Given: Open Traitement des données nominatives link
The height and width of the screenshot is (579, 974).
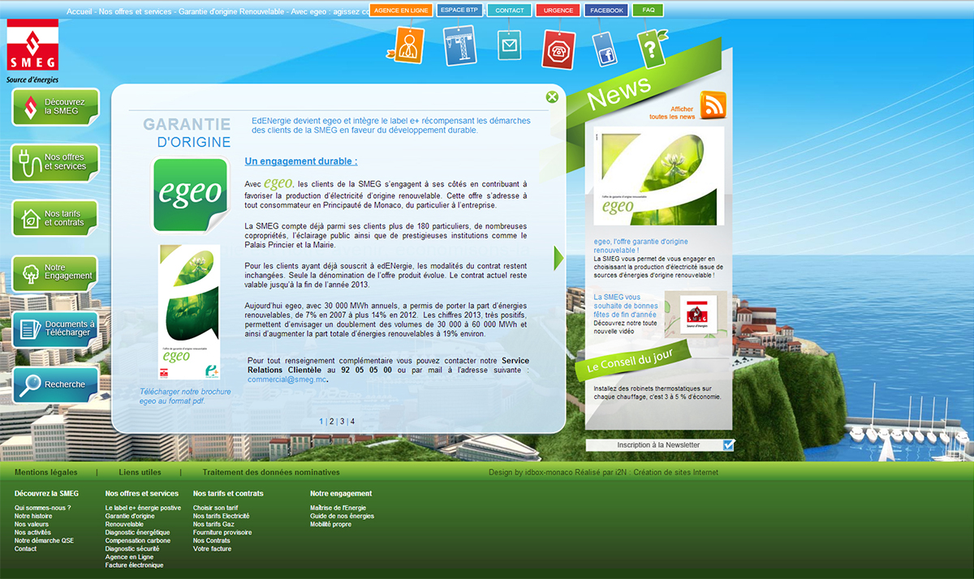Looking at the screenshot, I should (x=271, y=472).
